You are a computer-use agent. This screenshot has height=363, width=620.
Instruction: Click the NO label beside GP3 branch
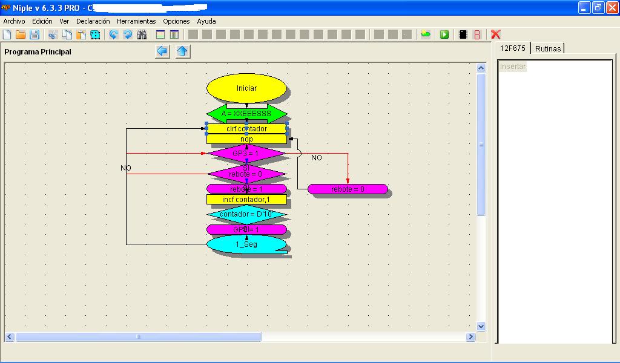pos(316,158)
